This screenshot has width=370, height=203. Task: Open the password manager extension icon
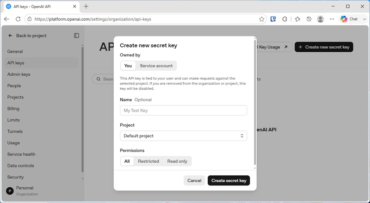click(x=273, y=19)
